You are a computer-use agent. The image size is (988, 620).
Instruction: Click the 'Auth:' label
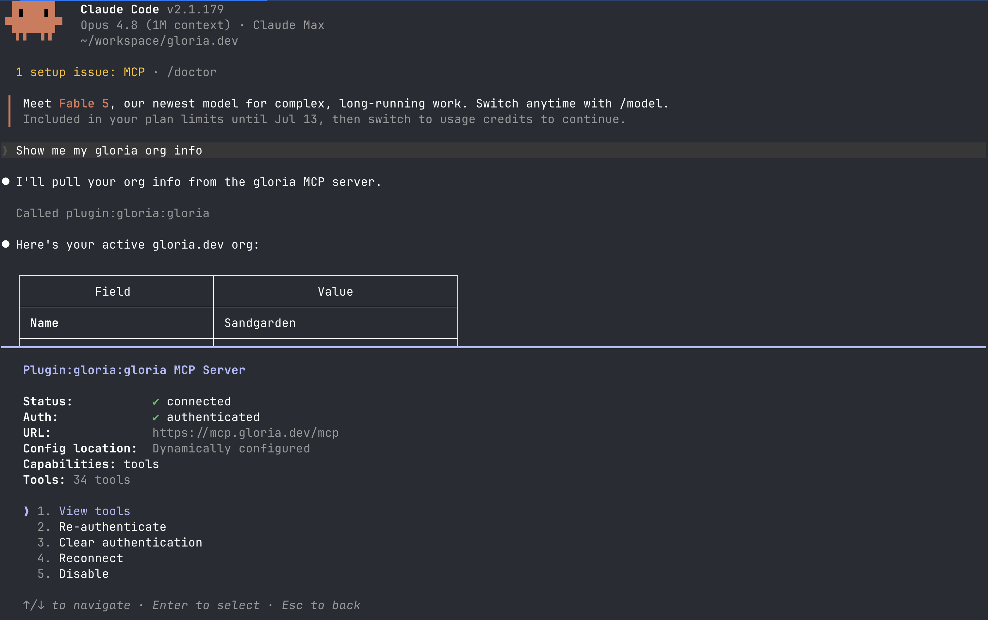(40, 417)
